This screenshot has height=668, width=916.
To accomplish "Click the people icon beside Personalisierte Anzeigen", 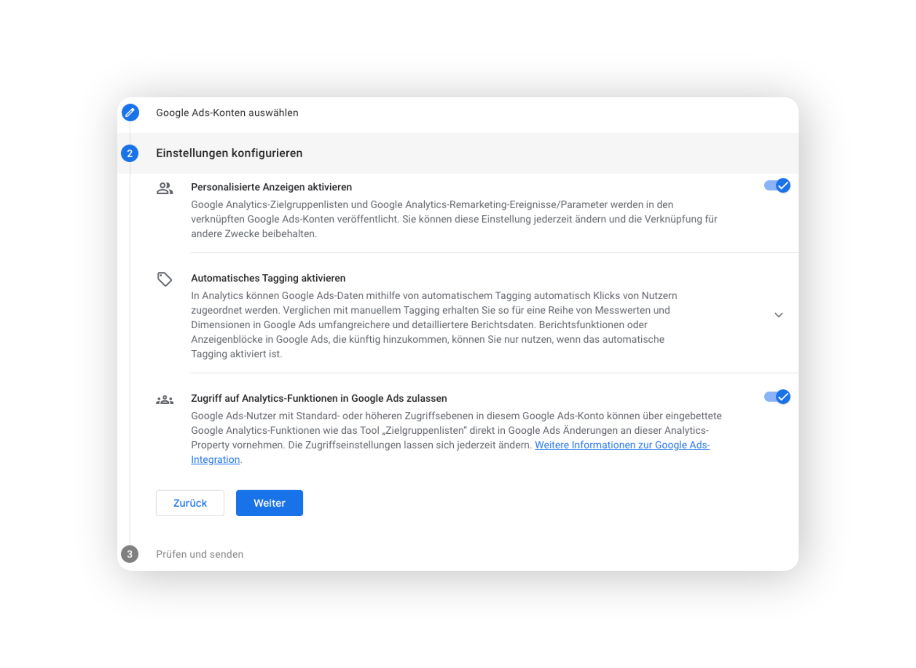I will (x=165, y=188).
